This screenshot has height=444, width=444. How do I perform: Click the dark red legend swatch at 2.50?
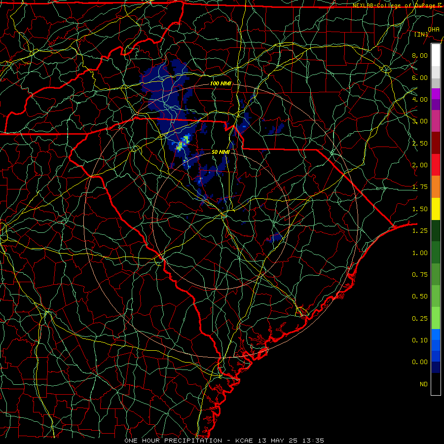click(436, 143)
